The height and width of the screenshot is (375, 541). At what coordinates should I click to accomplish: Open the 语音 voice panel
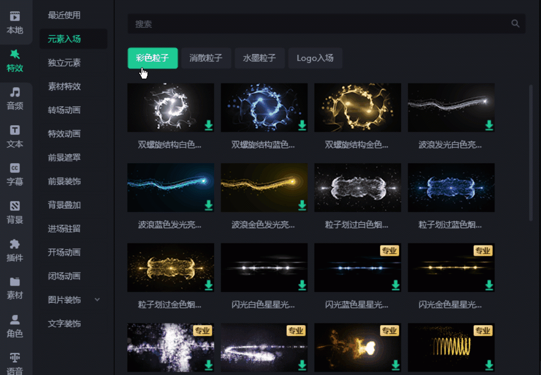pyautogui.click(x=15, y=363)
